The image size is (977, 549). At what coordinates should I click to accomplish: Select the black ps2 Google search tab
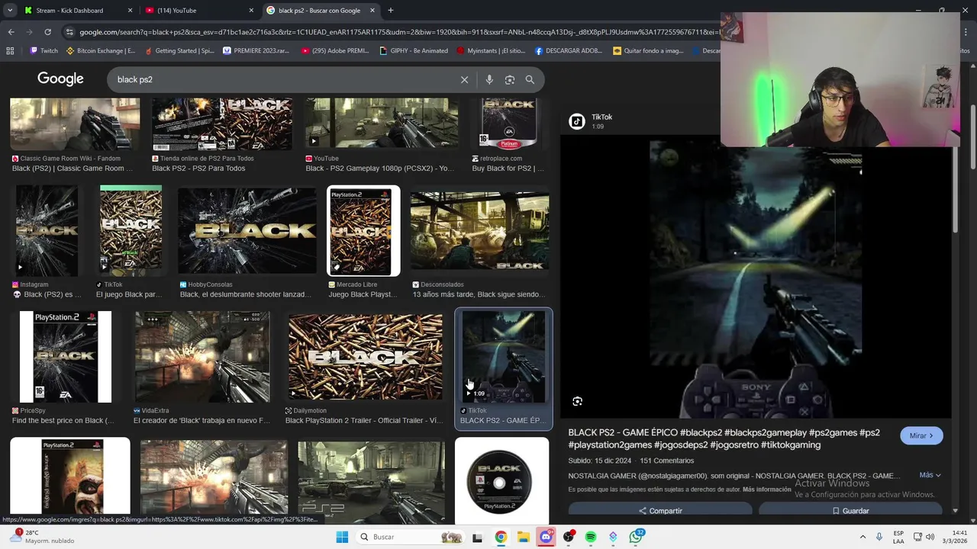click(x=321, y=11)
